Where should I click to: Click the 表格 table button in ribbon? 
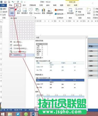pos(12,12)
